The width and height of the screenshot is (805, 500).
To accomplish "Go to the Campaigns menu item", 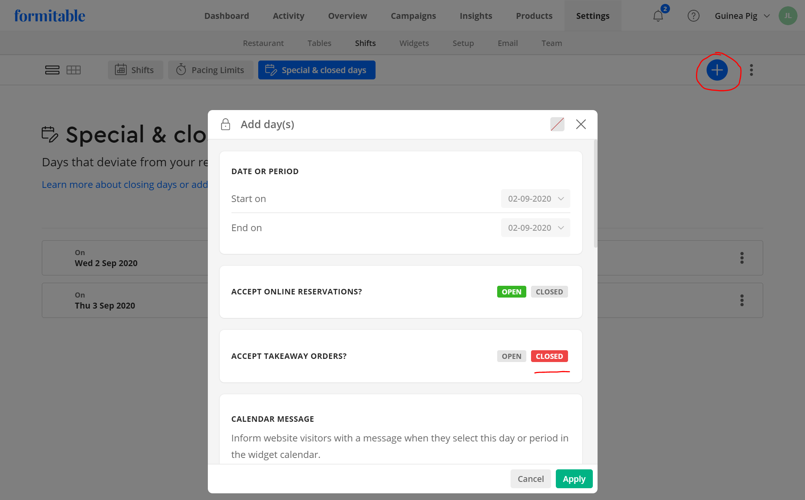I will pyautogui.click(x=413, y=16).
